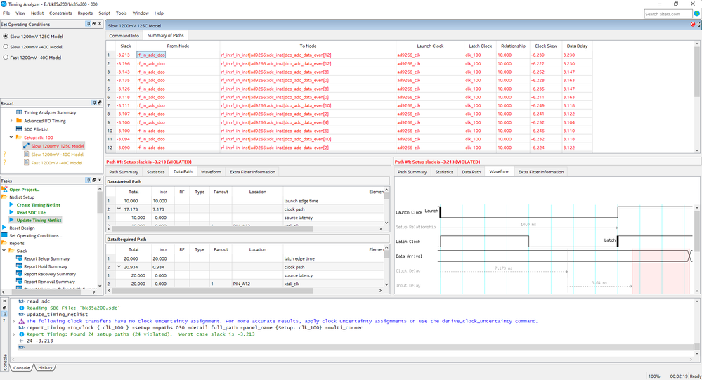Image resolution: width=702 pixels, height=380 pixels.
Task: Click the Timing Analyzer Summary table icon
Action: pos(19,112)
